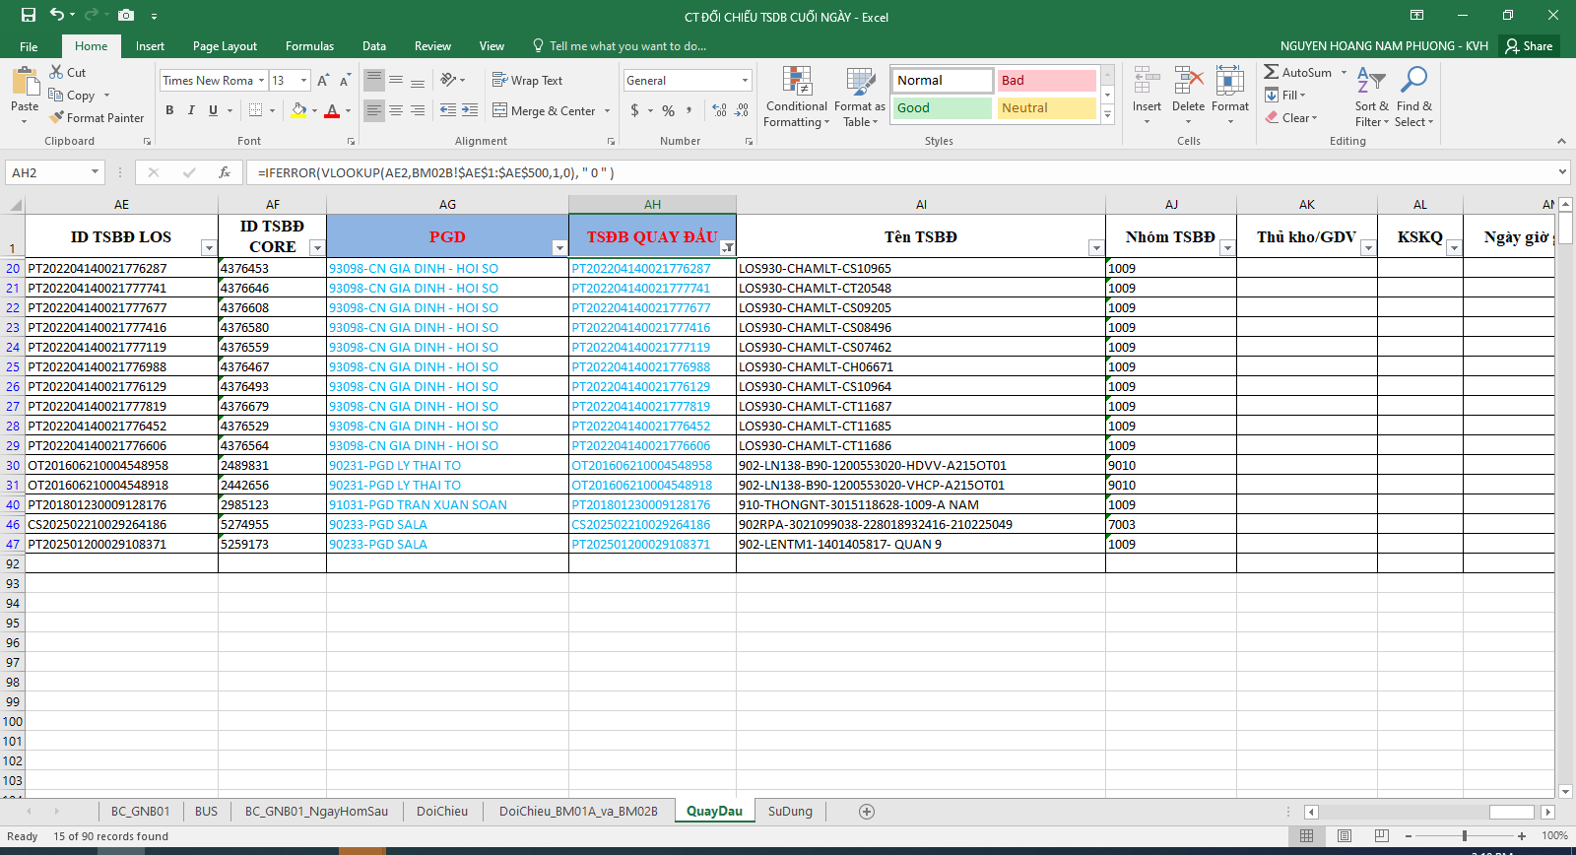This screenshot has height=855, width=1576.
Task: Open the filter dropdown on Tên TSBĐ
Action: [x=1095, y=247]
